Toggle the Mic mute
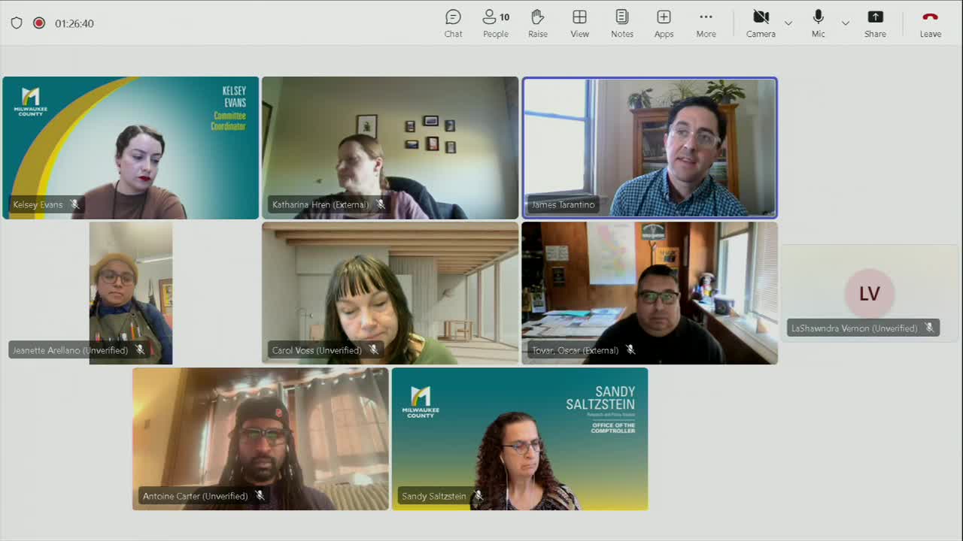 (x=818, y=23)
